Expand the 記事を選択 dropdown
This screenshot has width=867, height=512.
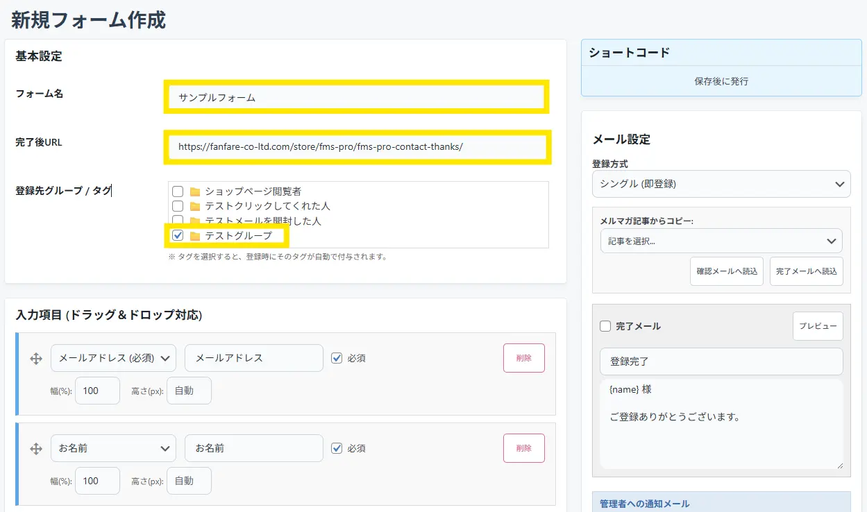721,241
